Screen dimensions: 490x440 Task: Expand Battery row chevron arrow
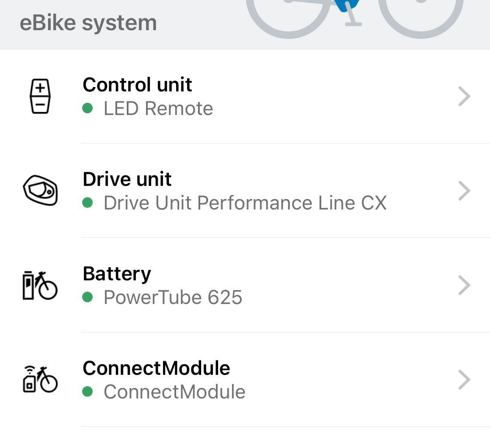pyautogui.click(x=464, y=285)
